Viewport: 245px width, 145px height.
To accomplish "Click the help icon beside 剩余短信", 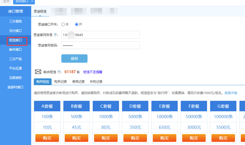I will click(59, 72).
